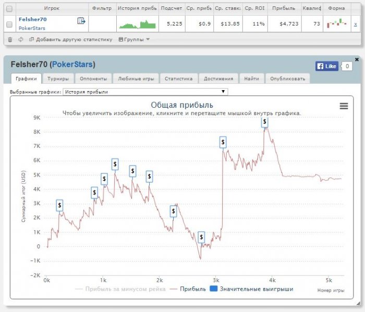Image resolution: width=365 pixels, height=312 pixels.
Task: Click the $ marker near 4K level
Action: pos(94,193)
